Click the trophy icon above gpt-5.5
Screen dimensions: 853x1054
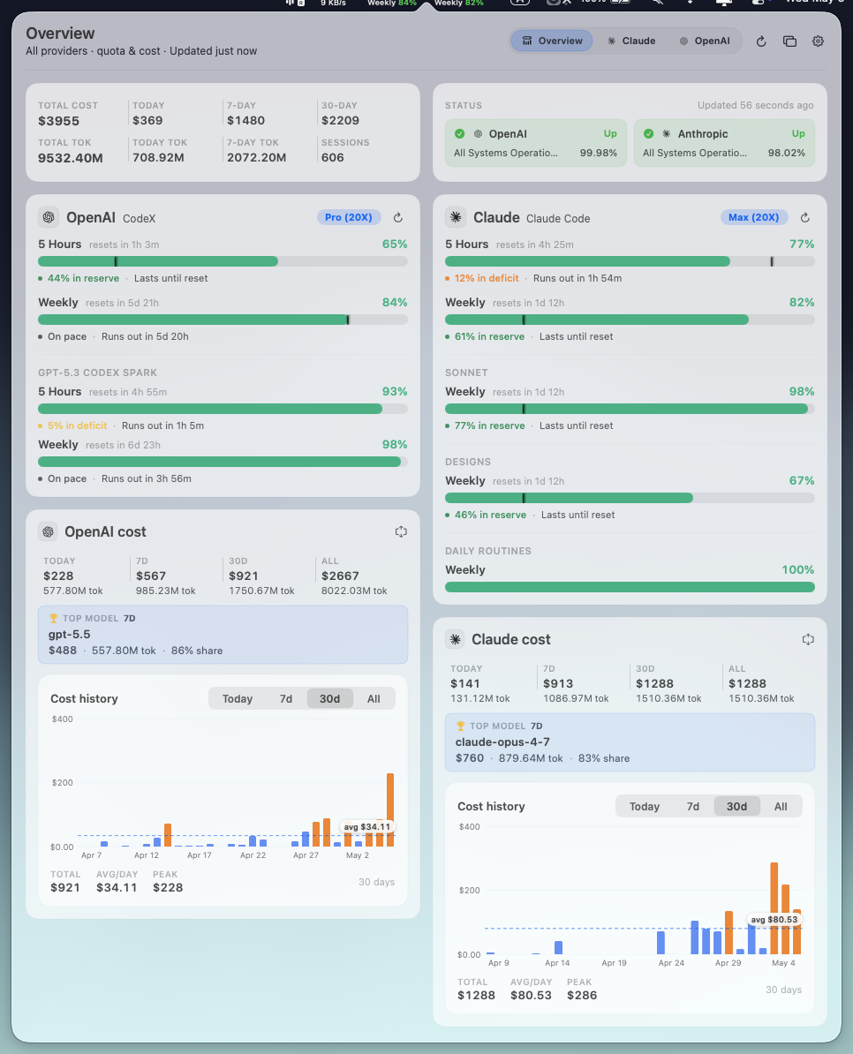coord(53,618)
